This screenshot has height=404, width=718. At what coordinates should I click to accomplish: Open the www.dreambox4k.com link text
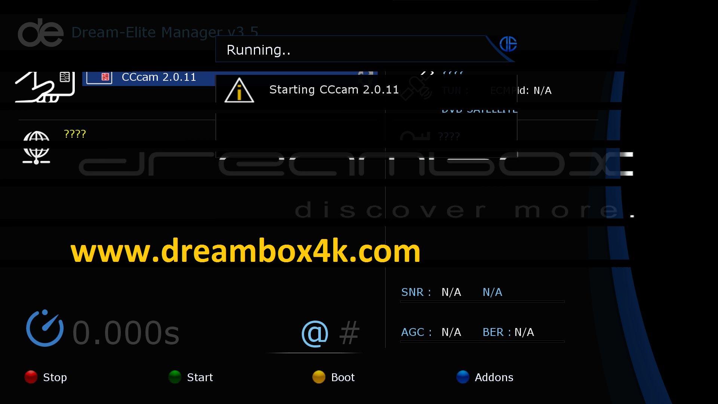click(245, 251)
